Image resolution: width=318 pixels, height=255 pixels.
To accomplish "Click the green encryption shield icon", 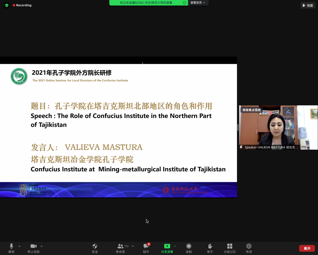I will tap(7, 5).
